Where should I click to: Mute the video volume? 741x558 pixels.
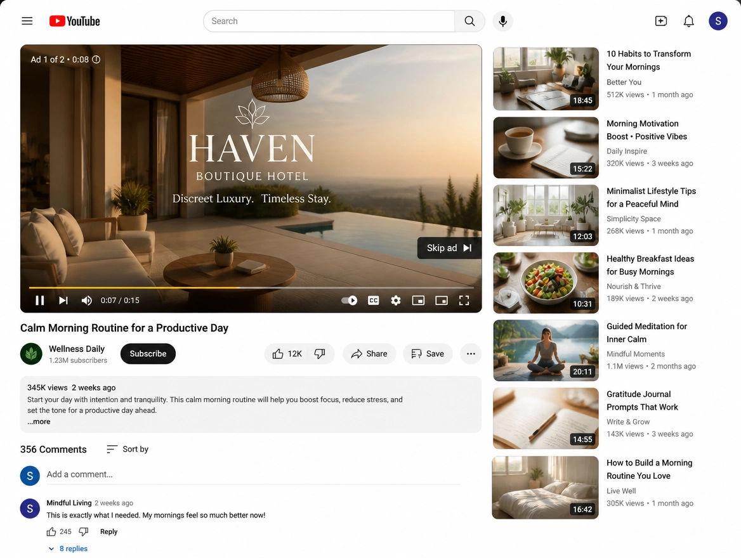point(86,300)
